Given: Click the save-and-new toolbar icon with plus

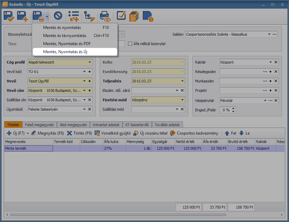Looking at the screenshot, I should (x=22, y=16).
